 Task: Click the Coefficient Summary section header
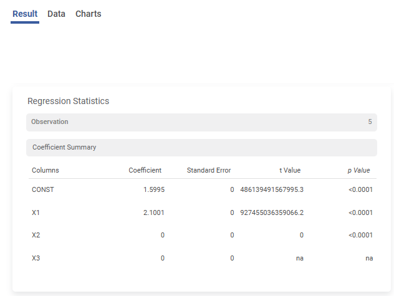[64, 148]
